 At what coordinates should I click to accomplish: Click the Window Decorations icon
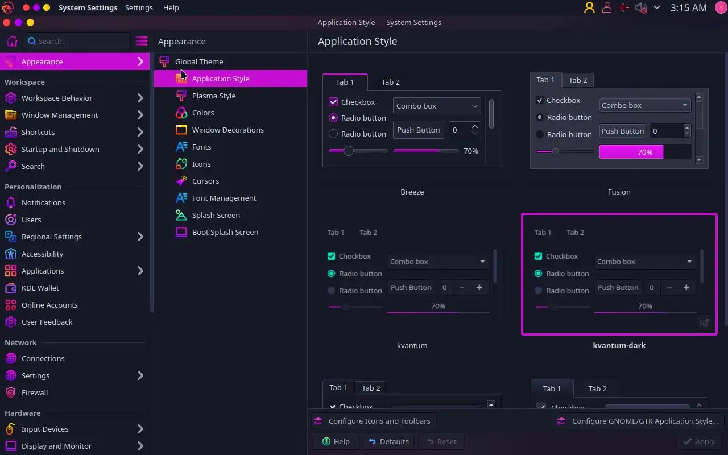[181, 130]
